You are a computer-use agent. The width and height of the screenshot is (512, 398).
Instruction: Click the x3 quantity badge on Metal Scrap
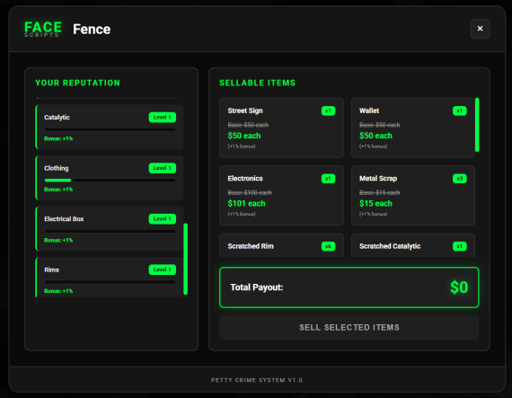459,179
